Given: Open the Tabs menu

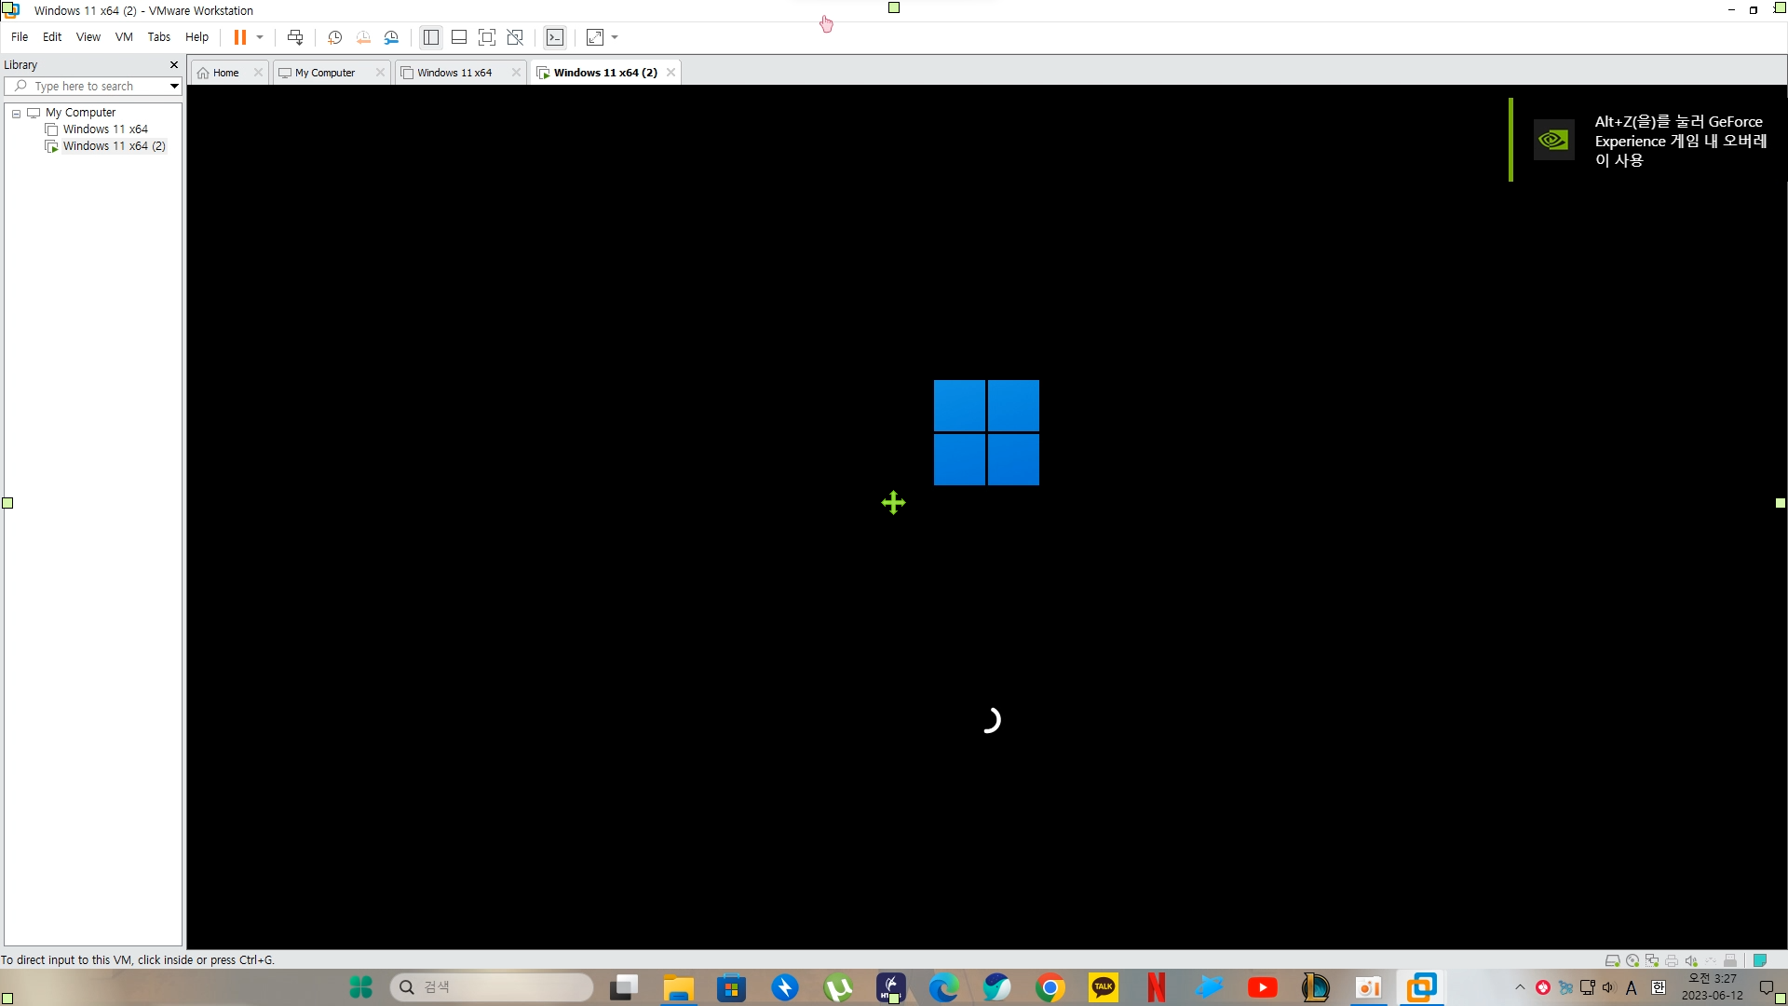Looking at the screenshot, I should coord(159,37).
